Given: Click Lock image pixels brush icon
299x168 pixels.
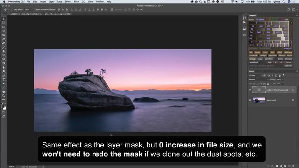Looking at the screenshot, I should click(258, 84).
